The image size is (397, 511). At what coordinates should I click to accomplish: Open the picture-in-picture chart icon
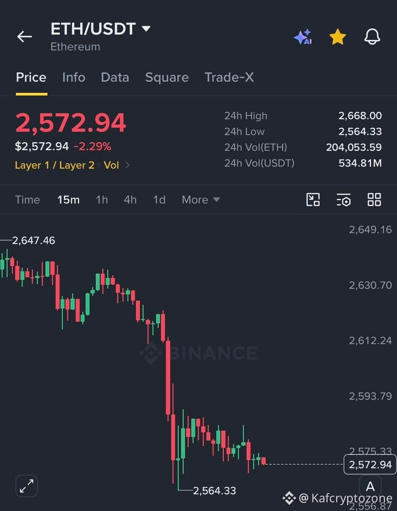[x=313, y=200]
